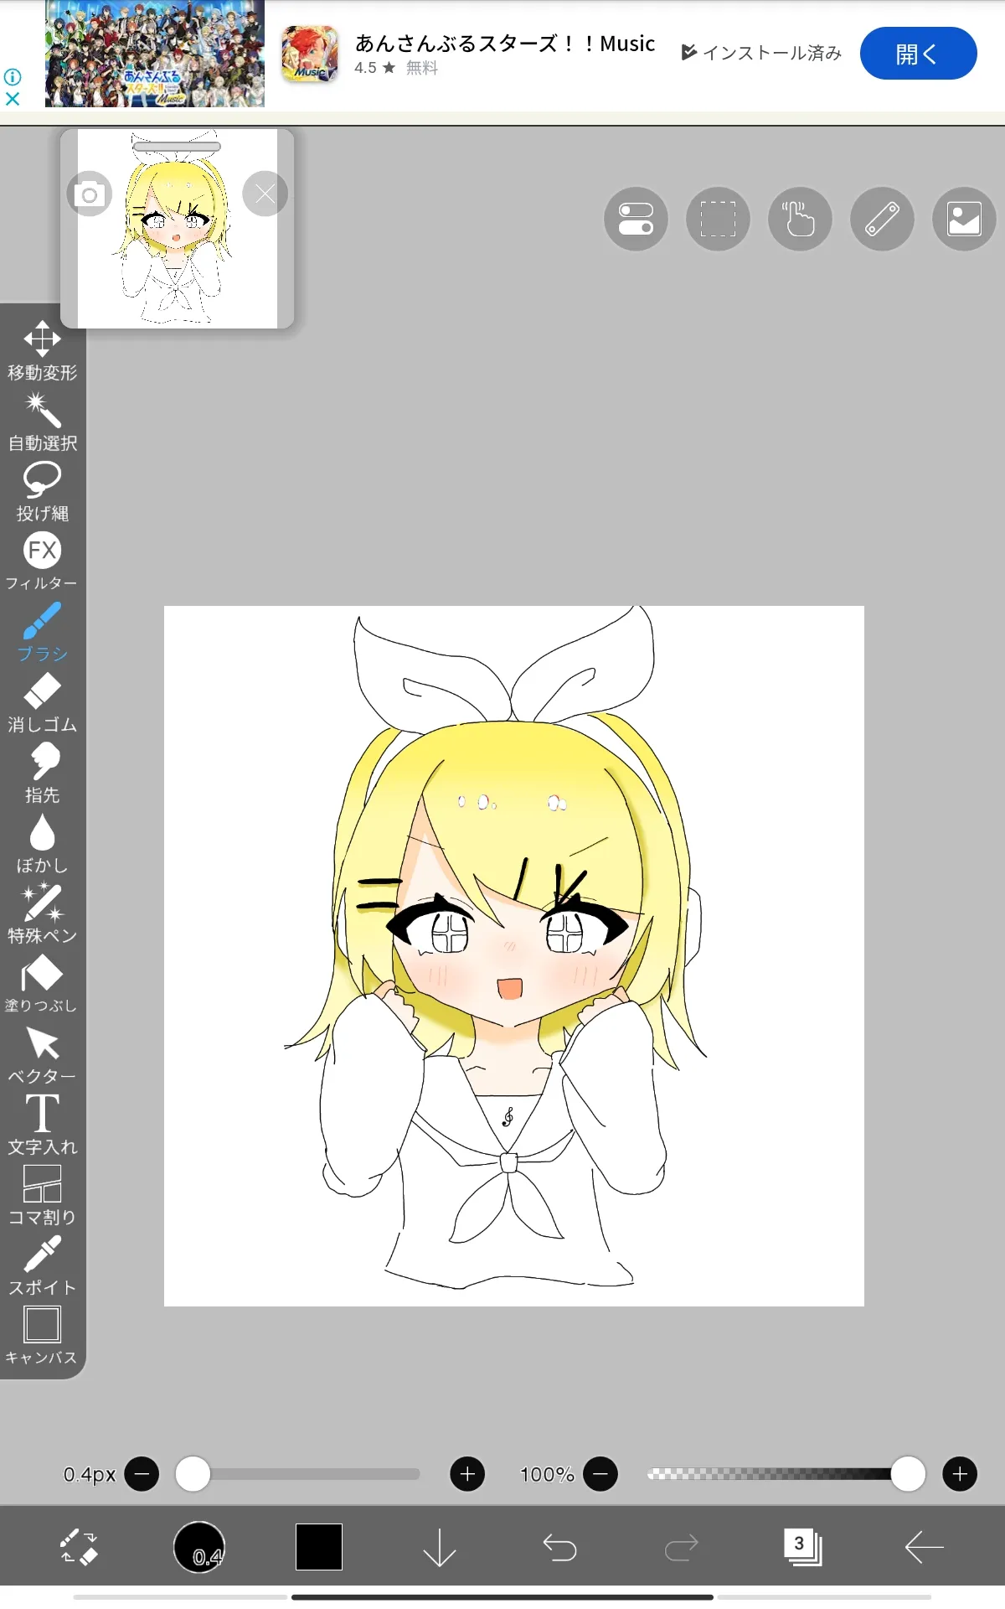Click the drawing canvas illustration
This screenshot has width=1005, height=1609.
click(x=513, y=955)
